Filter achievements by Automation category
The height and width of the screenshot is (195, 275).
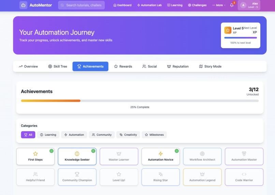(74, 135)
